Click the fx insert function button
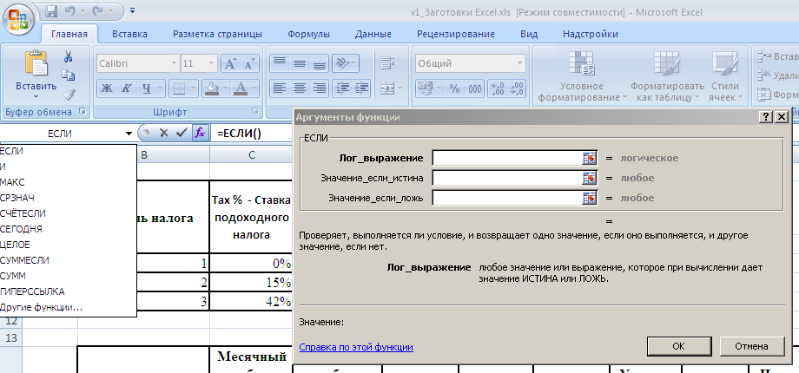This screenshot has width=799, height=373. 200,134
